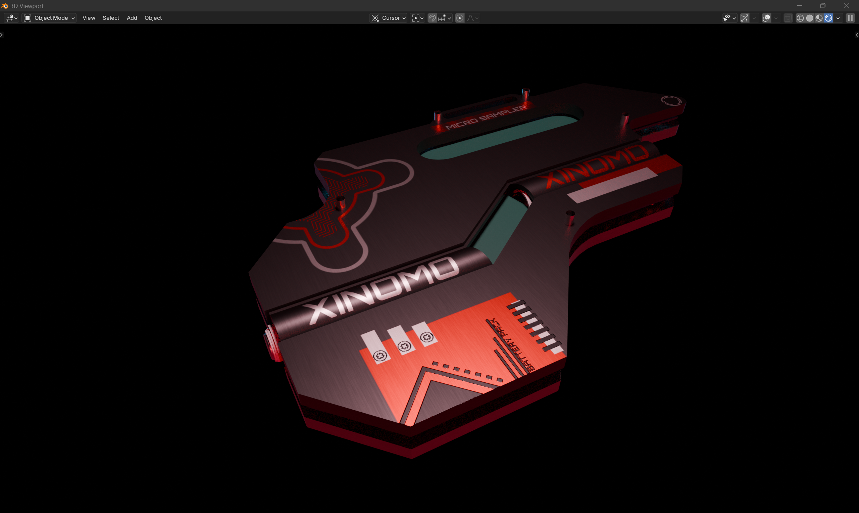Open the shading options dropdown
Screen dimensions: 859x513
(838, 18)
